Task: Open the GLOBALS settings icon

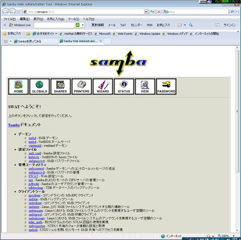Action: pos(40,86)
